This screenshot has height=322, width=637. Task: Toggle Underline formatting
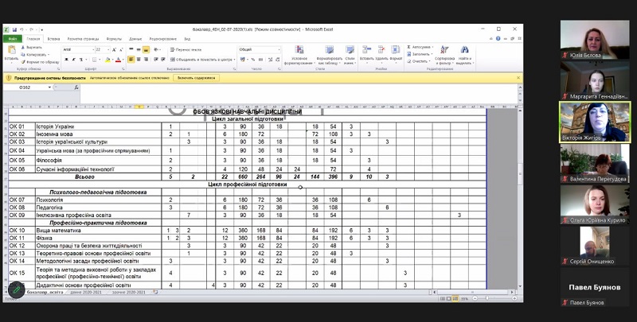click(81, 60)
